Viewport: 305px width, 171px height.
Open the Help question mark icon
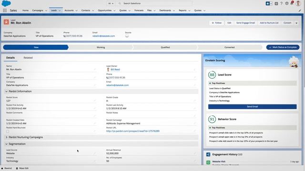coord(281,3)
